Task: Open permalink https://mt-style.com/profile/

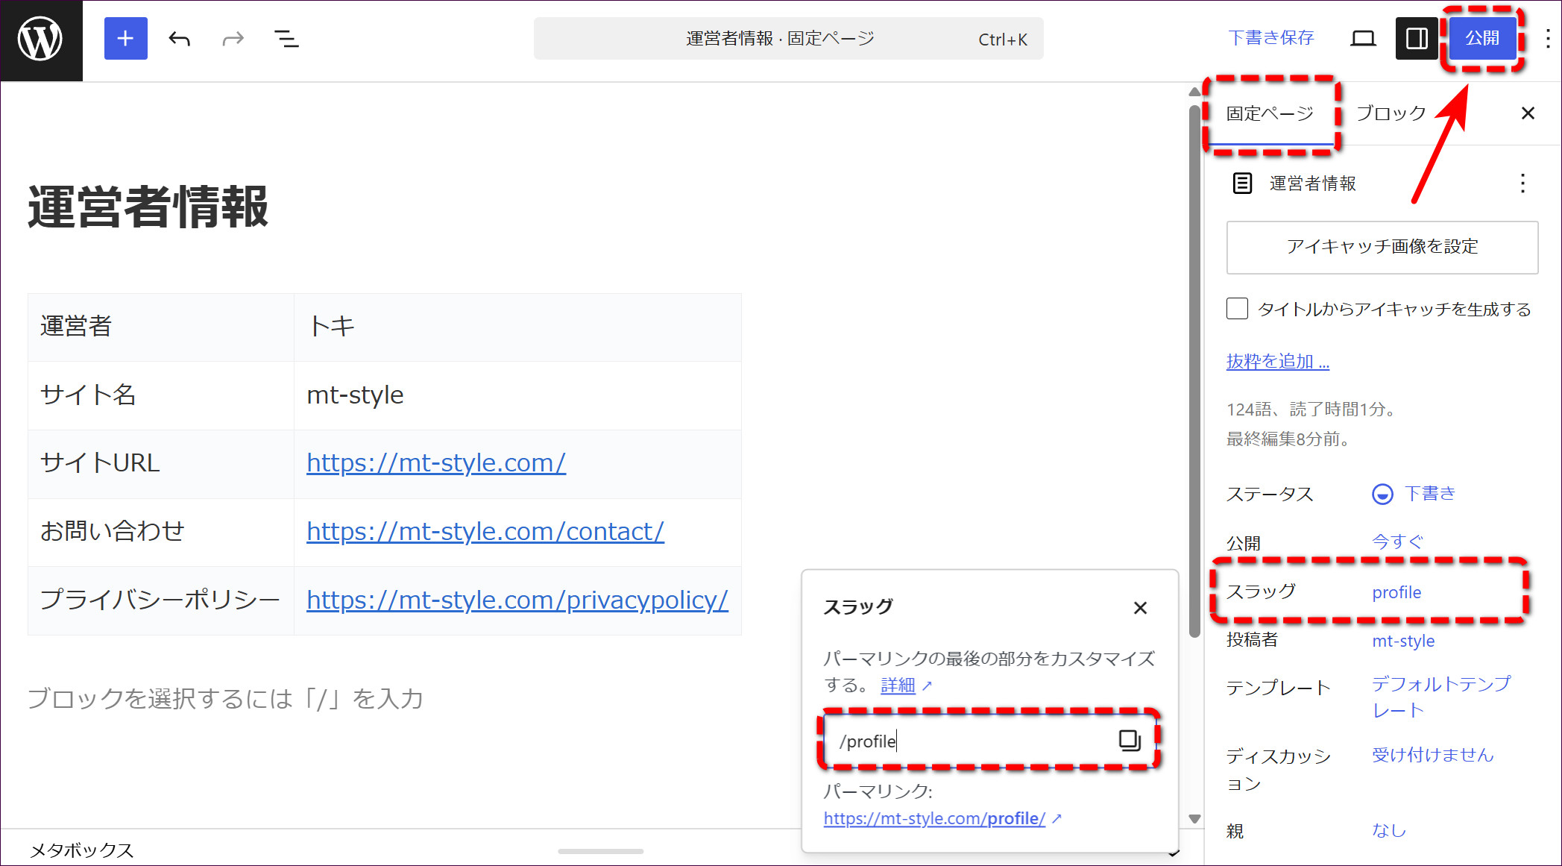Action: click(x=934, y=819)
